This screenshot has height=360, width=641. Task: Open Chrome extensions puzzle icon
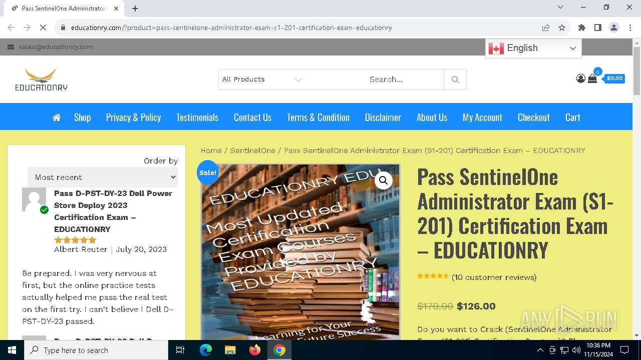tap(582, 27)
